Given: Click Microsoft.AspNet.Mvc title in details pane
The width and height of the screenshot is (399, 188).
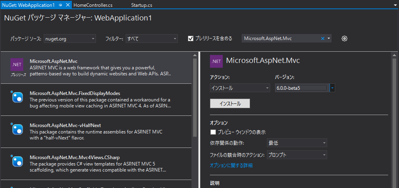Looking at the screenshot, I should click(263, 61).
